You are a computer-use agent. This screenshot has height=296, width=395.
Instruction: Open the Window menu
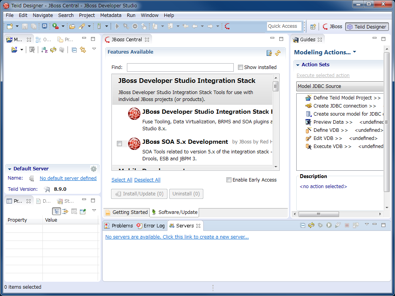pyautogui.click(x=150, y=15)
